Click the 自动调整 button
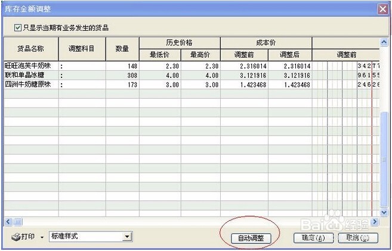This screenshot has height=251, width=392. (251, 239)
